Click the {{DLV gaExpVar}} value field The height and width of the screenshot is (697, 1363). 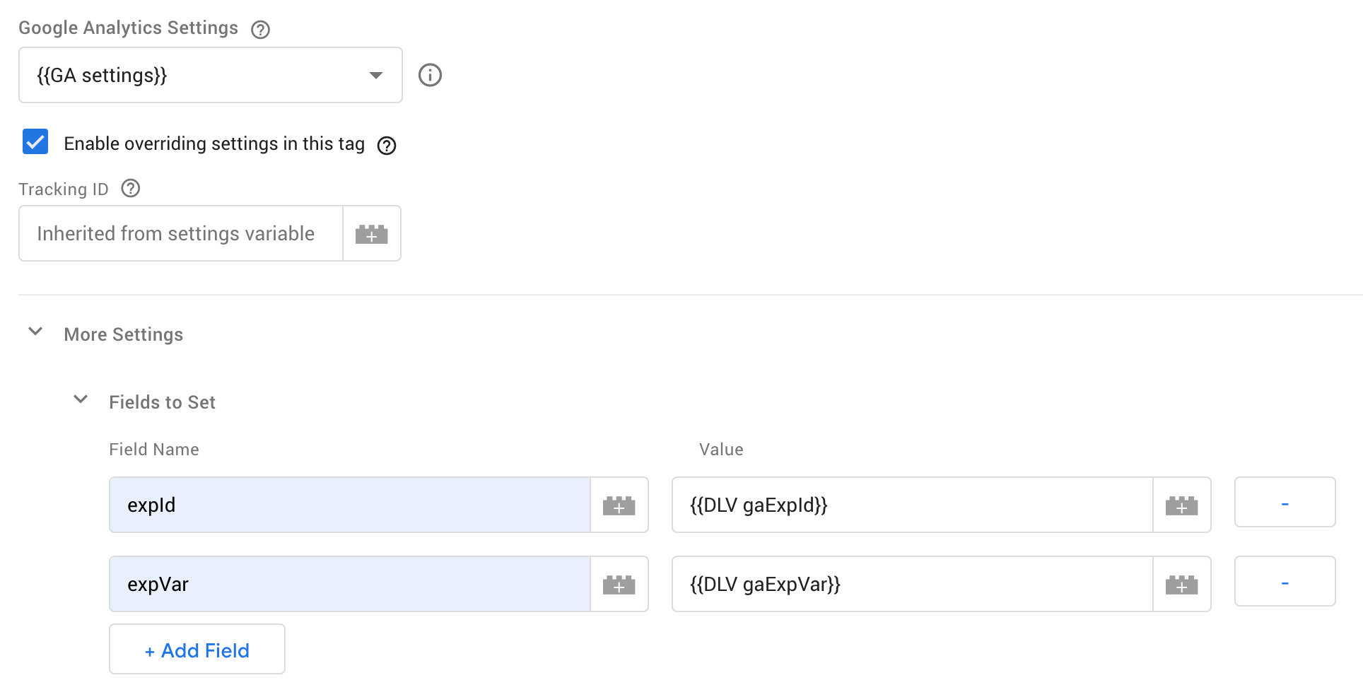[x=912, y=584]
